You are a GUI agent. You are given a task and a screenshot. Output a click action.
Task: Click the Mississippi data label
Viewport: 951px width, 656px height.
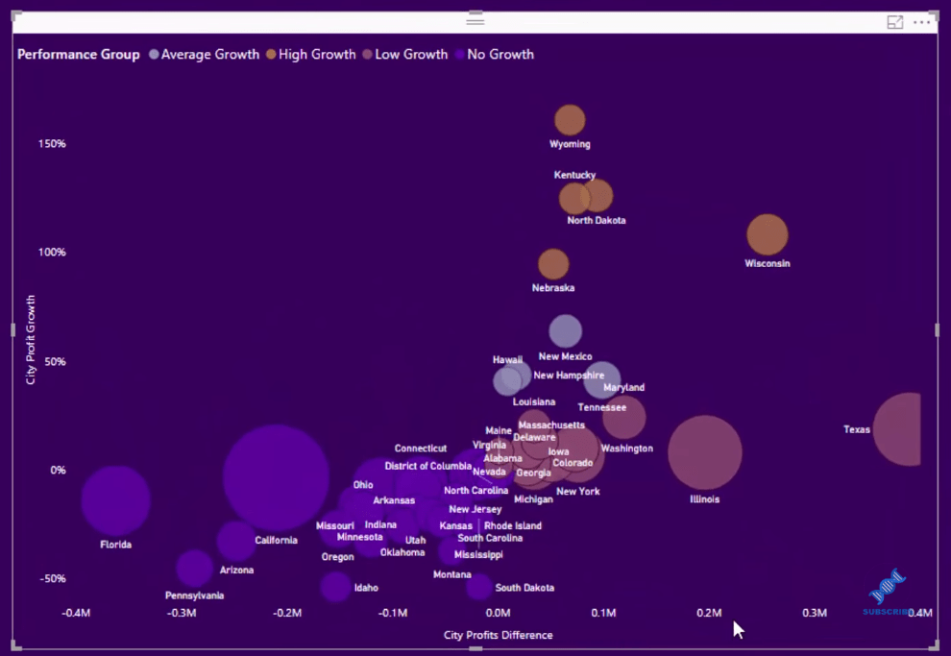[x=478, y=554]
